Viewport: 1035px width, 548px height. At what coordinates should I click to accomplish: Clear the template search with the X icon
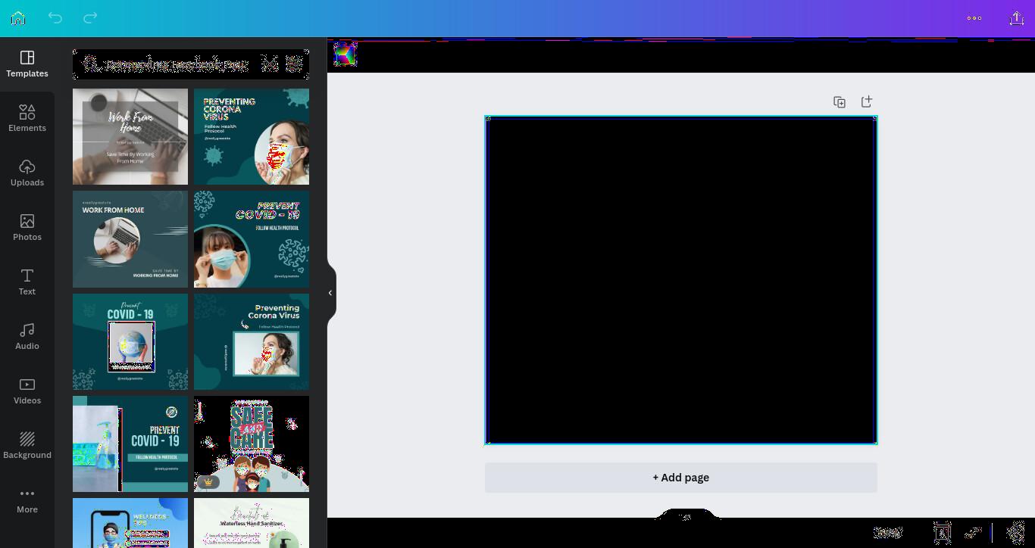pos(270,64)
